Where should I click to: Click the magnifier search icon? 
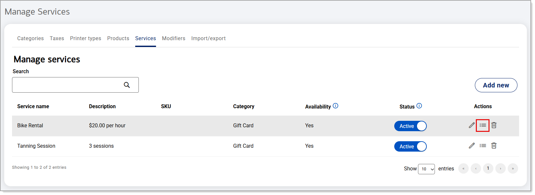click(127, 85)
